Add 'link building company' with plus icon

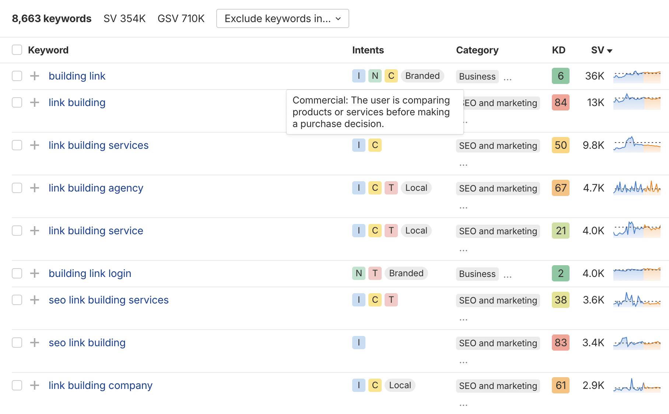[35, 385]
